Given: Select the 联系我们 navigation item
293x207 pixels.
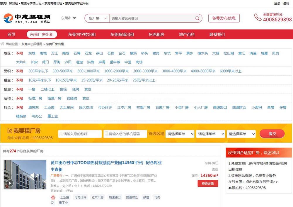Looking at the screenshot, I should (217, 34).
